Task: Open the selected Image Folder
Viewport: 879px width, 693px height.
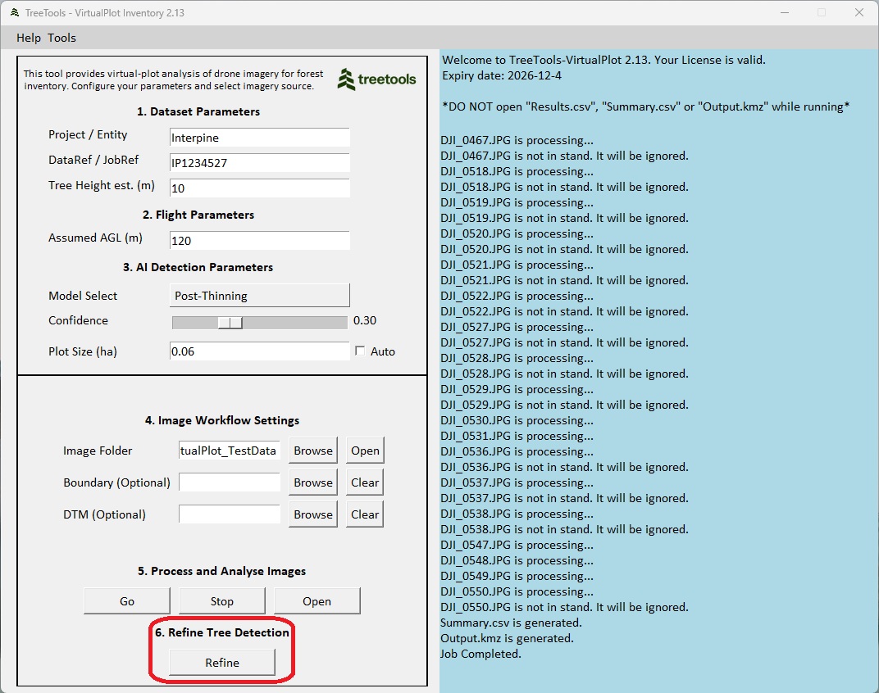Action: click(365, 451)
